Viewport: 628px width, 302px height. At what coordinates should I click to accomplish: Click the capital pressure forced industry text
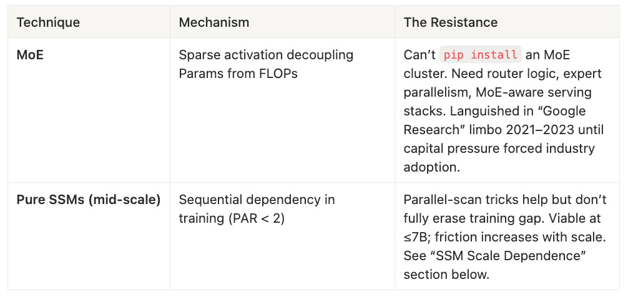[x=499, y=149]
